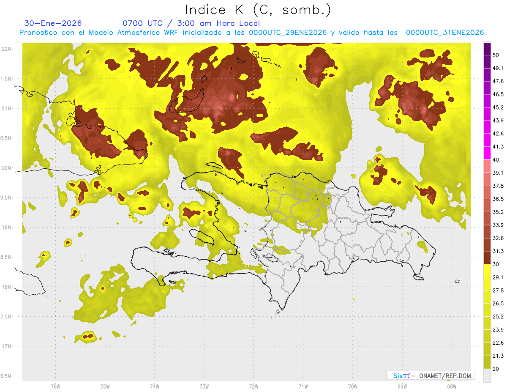Click the '68W' longitude label
Screen dimensions: 507x392
pos(452,386)
